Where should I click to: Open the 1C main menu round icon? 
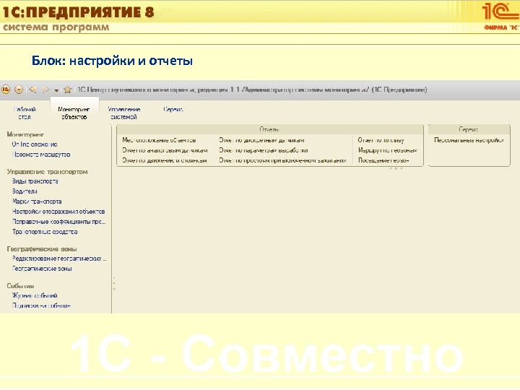[x=6, y=90]
